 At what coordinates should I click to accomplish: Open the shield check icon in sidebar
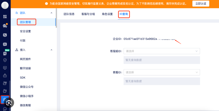point(5,60)
